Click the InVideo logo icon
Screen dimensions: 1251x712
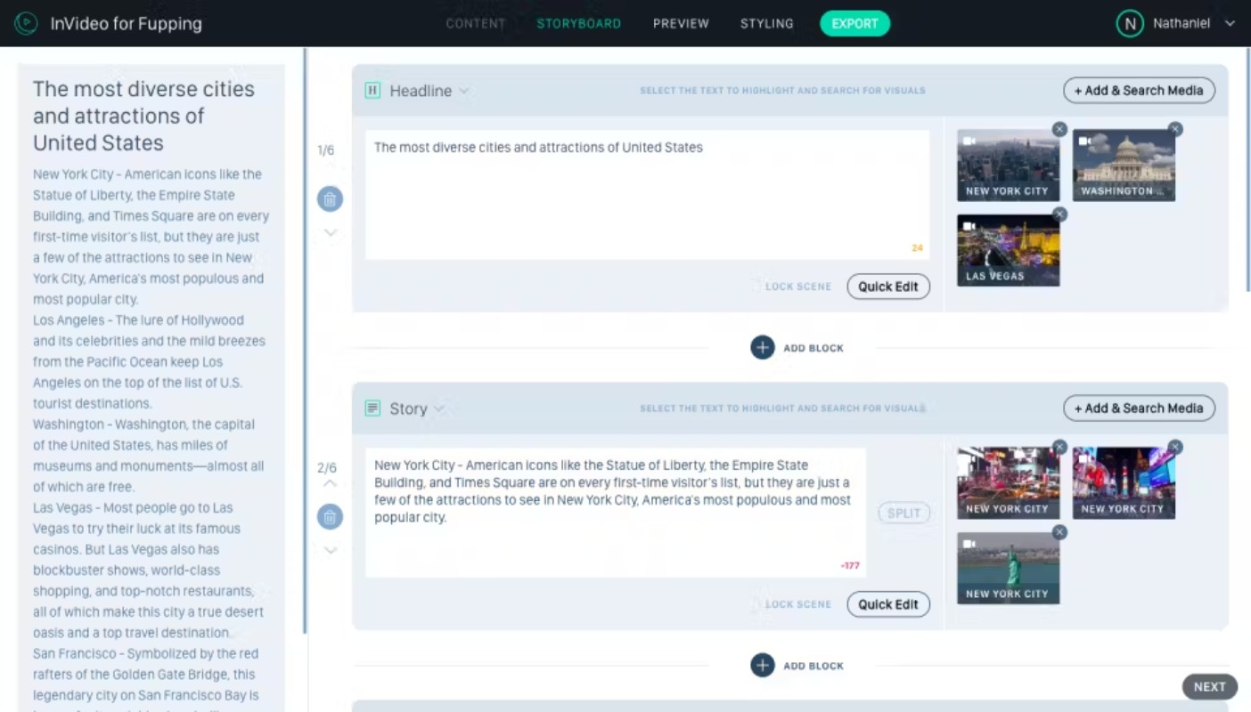coord(26,23)
